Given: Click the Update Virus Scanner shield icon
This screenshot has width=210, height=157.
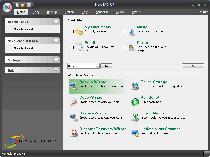Looking at the screenshot, I should [x=135, y=133].
